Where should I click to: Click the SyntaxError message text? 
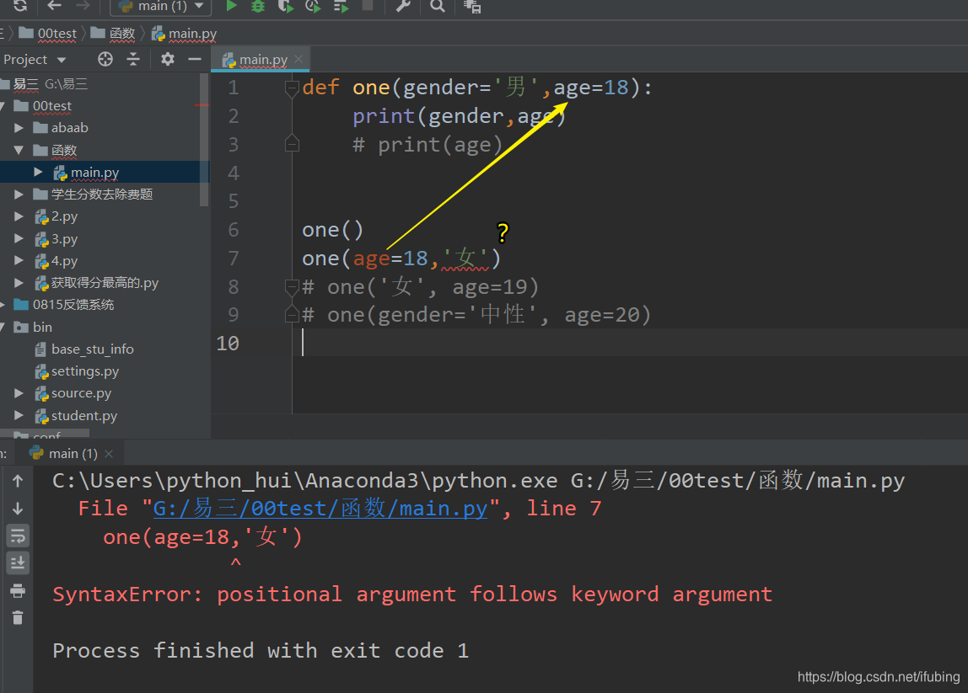pos(411,594)
